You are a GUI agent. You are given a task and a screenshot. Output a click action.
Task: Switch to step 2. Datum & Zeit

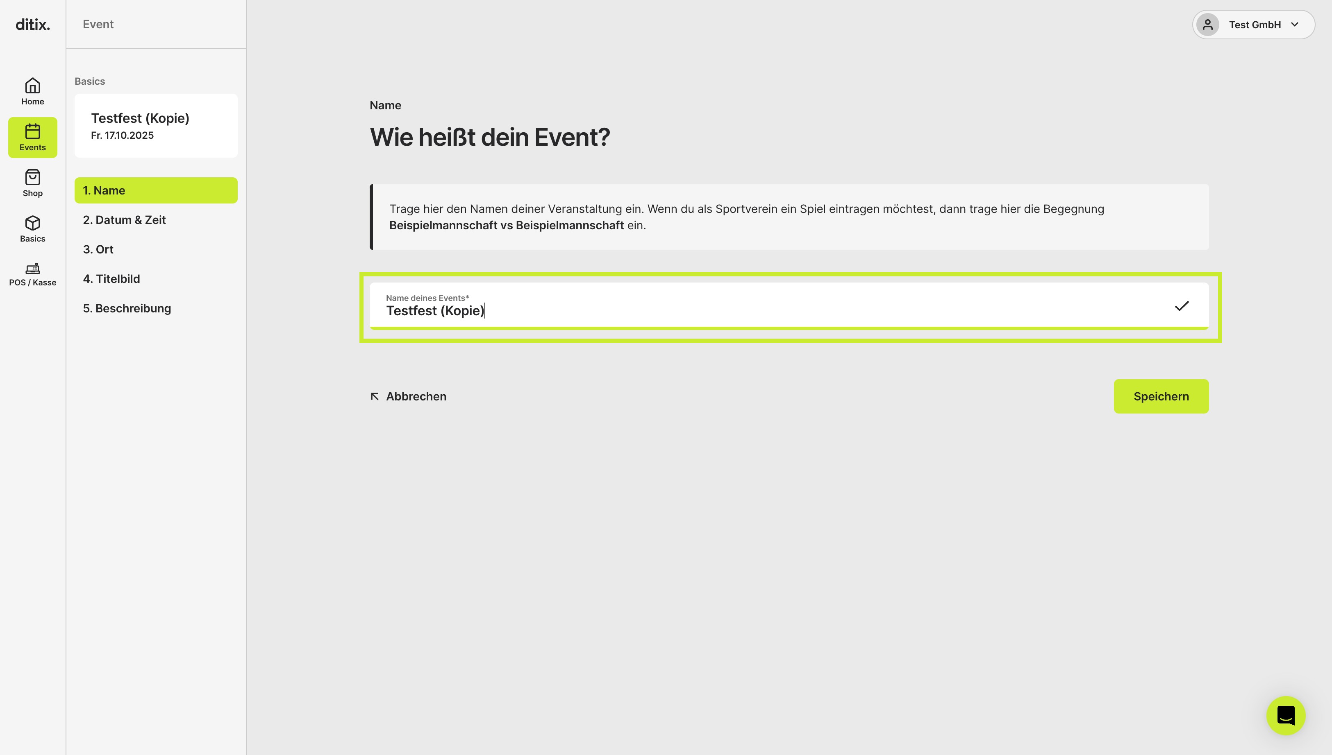tap(156, 220)
